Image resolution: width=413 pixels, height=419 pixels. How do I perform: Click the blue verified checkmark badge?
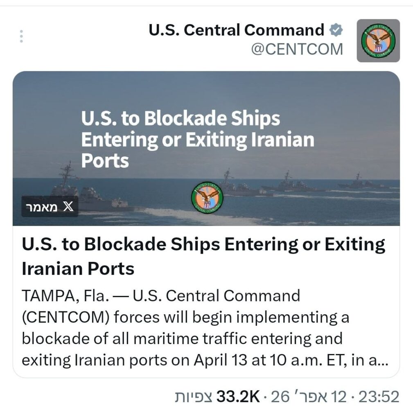click(336, 30)
